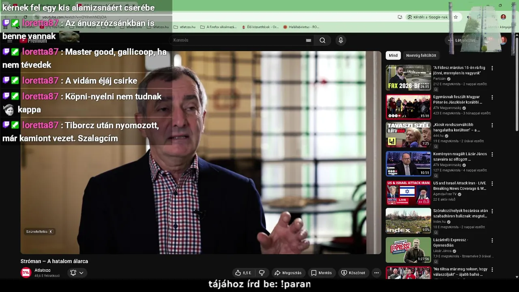Open the Partizán Fidesz március 15 video thumbnail
The image size is (519, 292).
pyautogui.click(x=408, y=77)
